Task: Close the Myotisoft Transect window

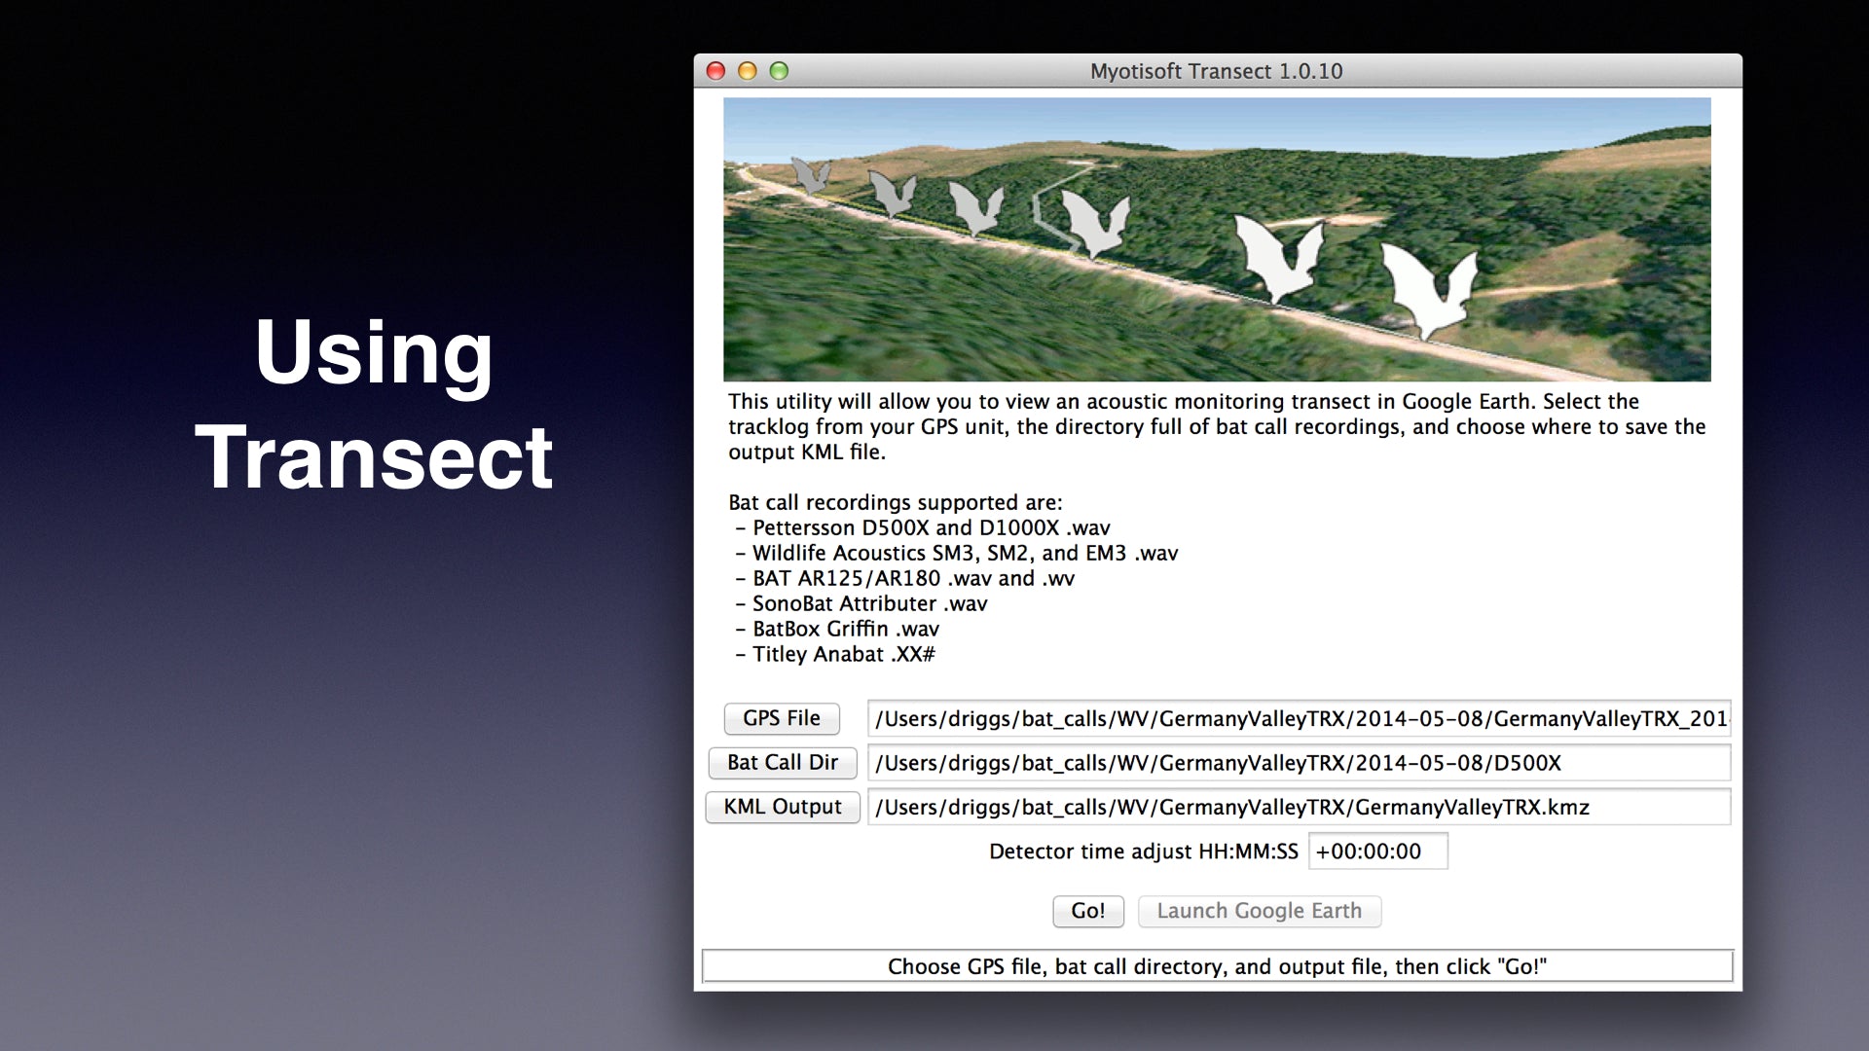Action: point(716,71)
